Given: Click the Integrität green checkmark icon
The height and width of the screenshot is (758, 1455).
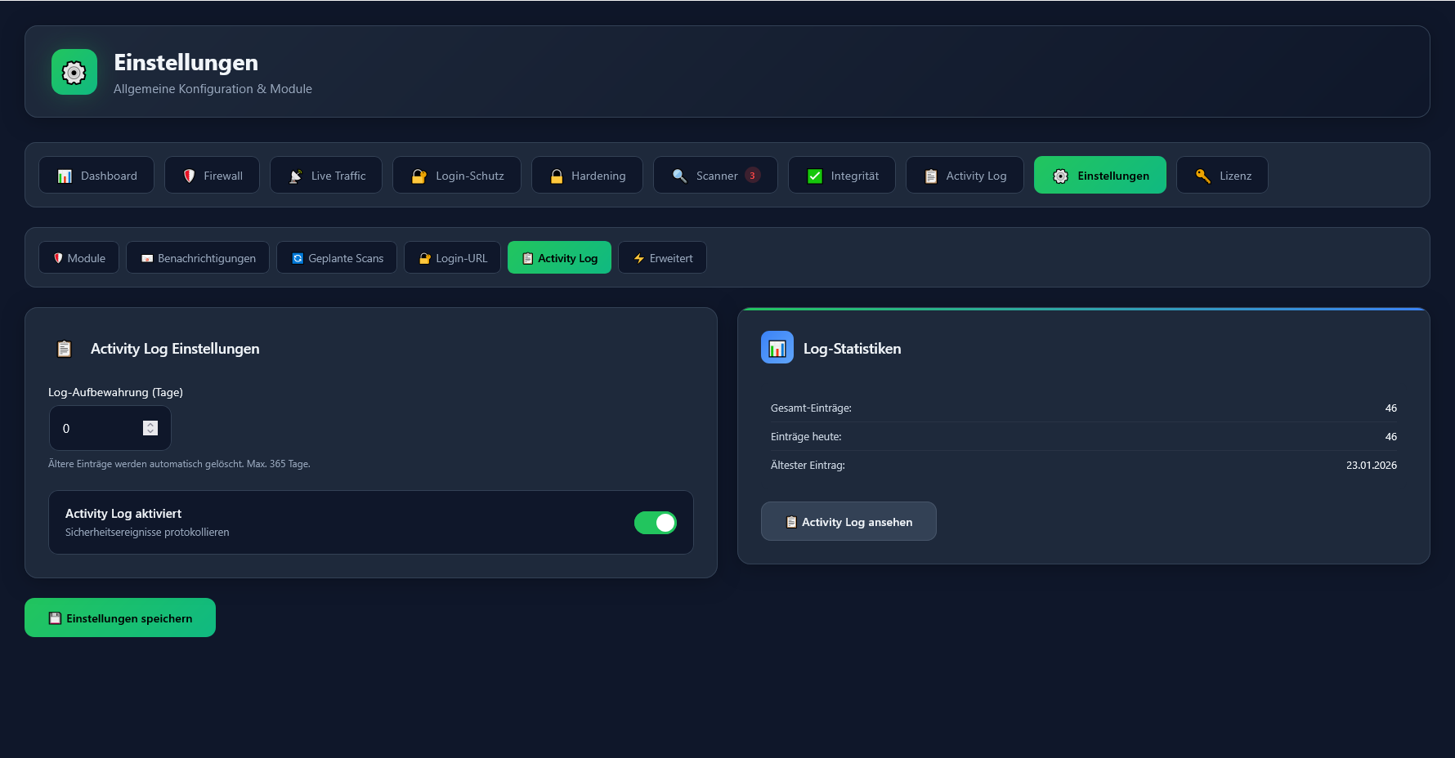Looking at the screenshot, I should click(815, 176).
